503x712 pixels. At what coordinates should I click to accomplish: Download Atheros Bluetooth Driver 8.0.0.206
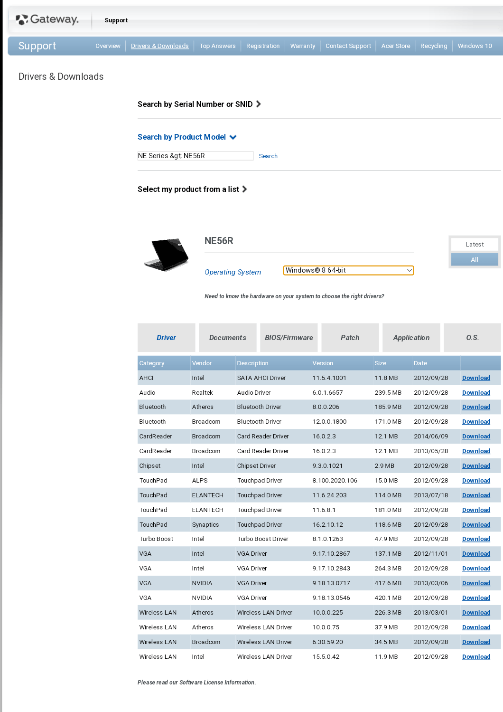coord(476,407)
